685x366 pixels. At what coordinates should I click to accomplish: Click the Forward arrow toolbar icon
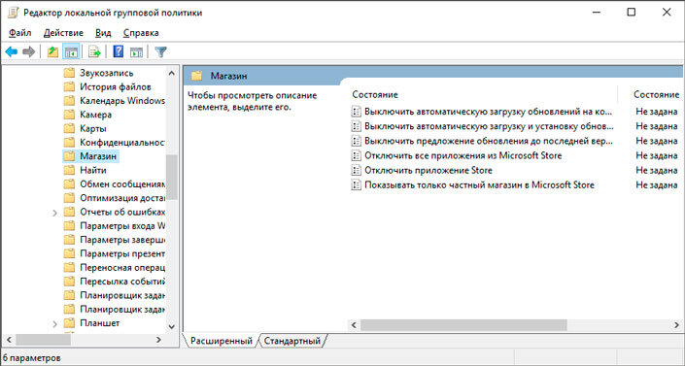point(28,52)
